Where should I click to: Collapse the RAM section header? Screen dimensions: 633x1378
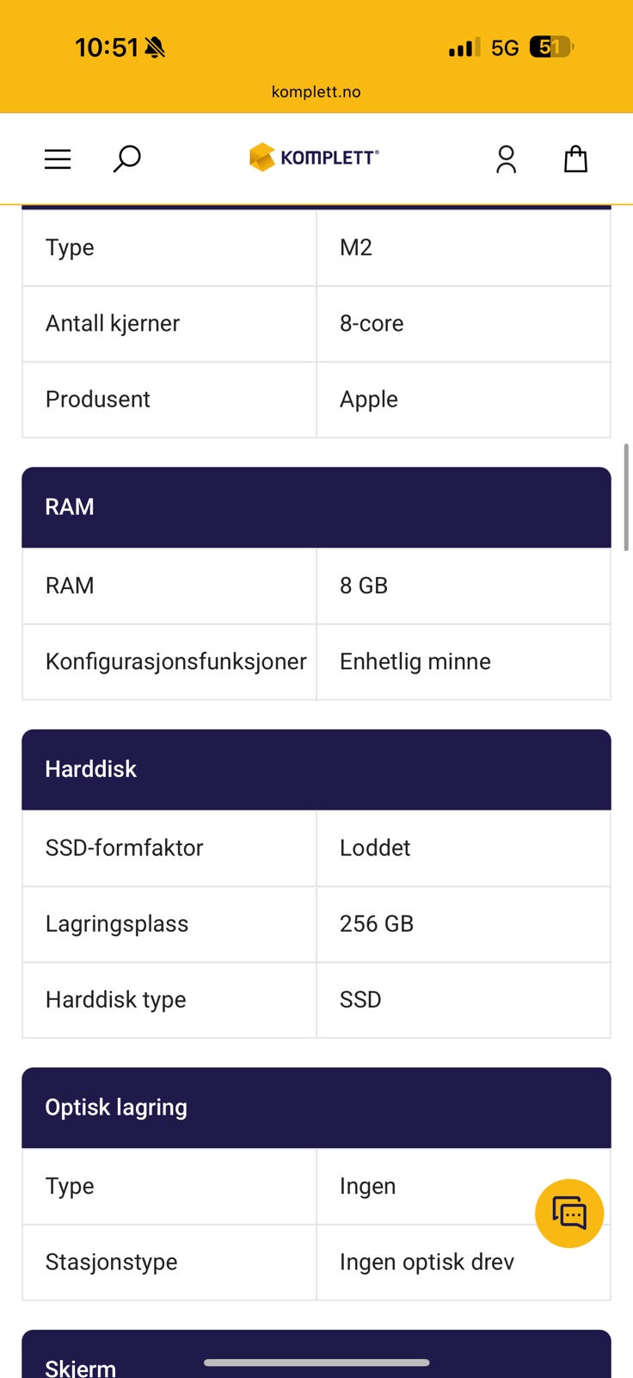316,507
